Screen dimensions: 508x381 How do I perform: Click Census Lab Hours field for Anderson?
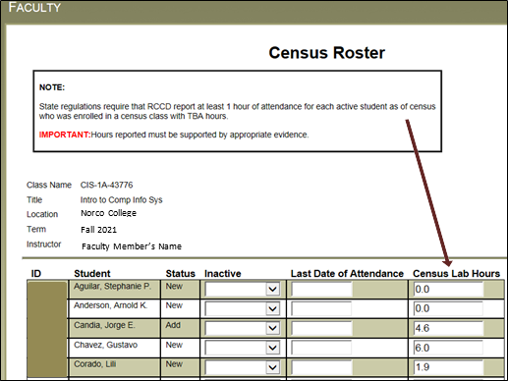(448, 308)
